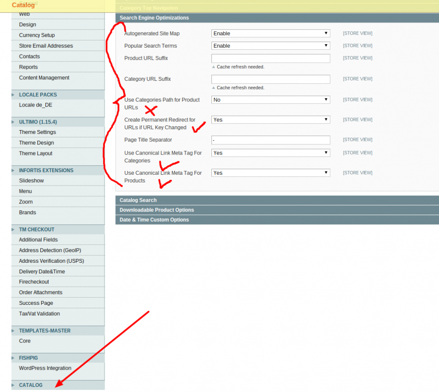Click the Page Title Separator field

click(x=271, y=140)
